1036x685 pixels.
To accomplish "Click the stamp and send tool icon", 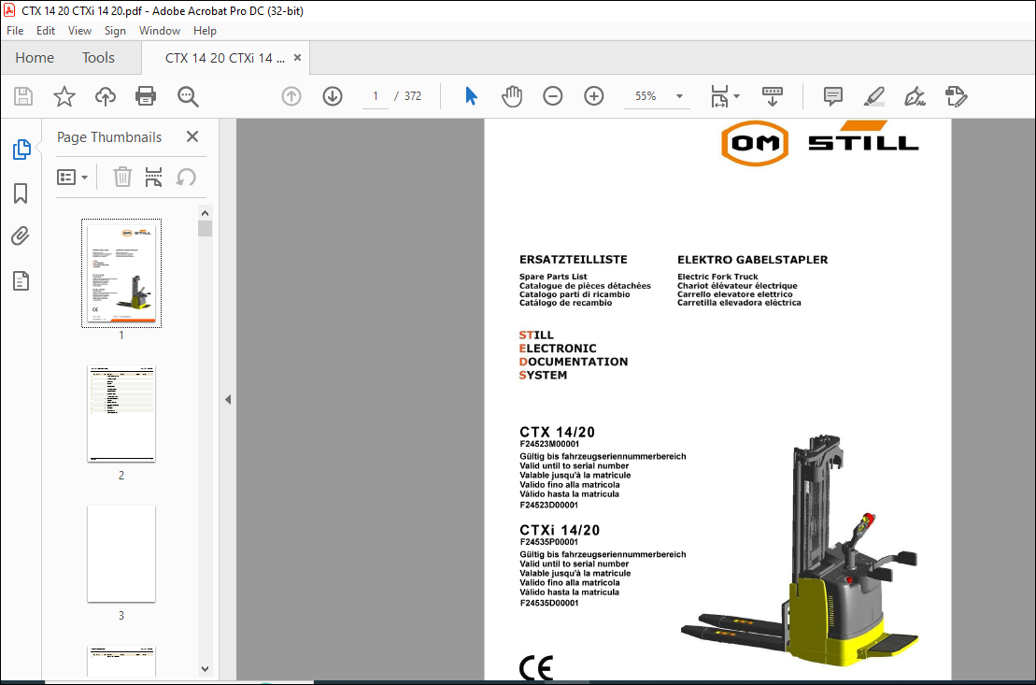I will point(956,96).
